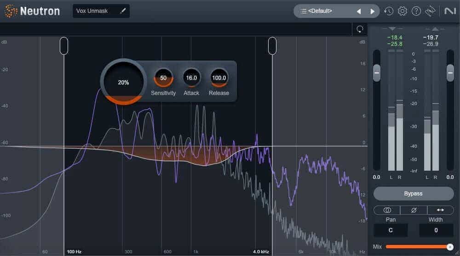Click the Pan value field C
460x256 pixels.
391,230
